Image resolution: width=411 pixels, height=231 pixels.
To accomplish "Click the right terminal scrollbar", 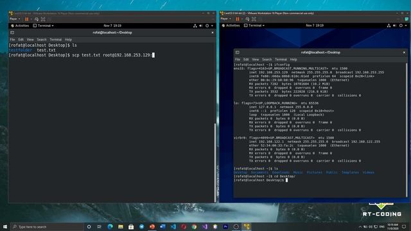I will (407, 130).
